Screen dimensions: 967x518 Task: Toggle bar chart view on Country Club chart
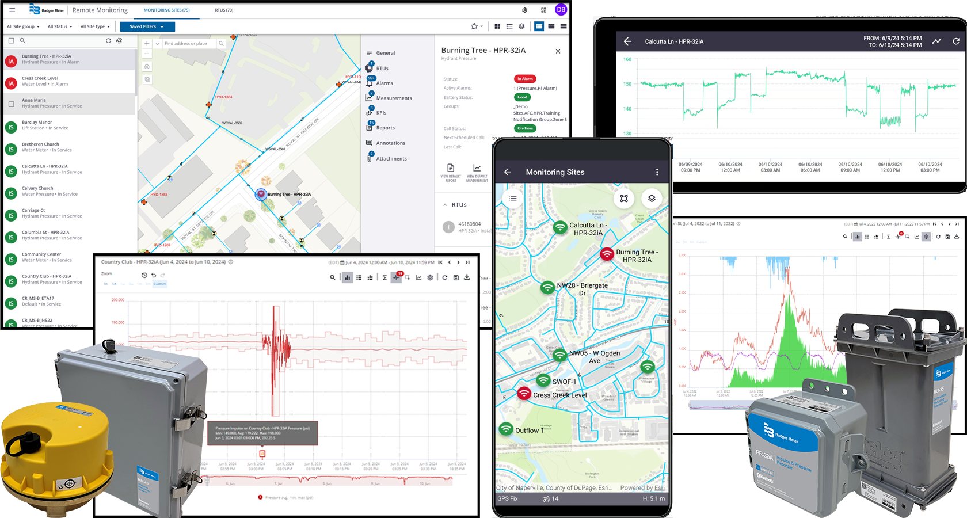point(348,277)
